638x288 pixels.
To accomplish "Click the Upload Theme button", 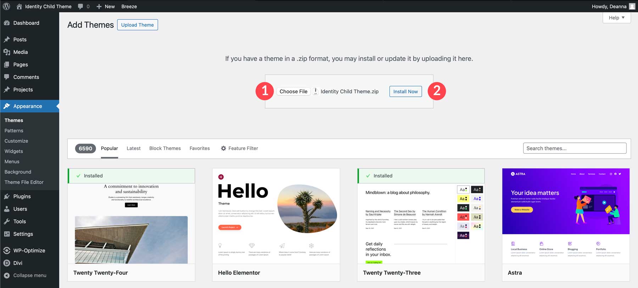I will pos(138,25).
